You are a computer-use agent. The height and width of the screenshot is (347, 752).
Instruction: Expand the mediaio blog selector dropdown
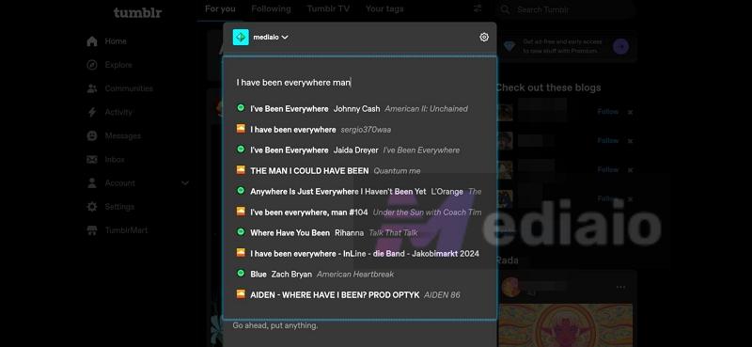tap(271, 37)
